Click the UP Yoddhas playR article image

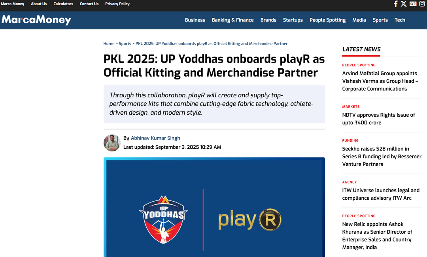(x=214, y=207)
